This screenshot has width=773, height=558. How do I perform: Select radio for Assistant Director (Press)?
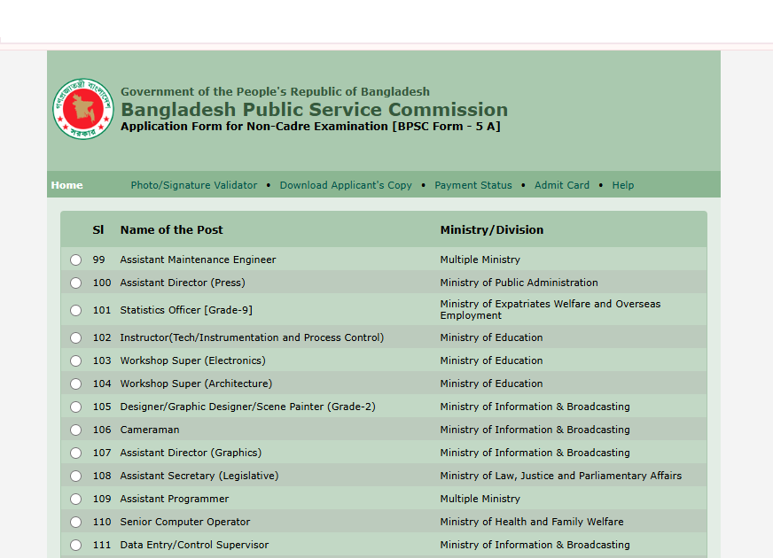[75, 283]
